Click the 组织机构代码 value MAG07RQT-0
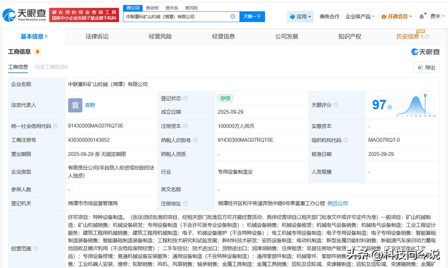 [x=384, y=140]
